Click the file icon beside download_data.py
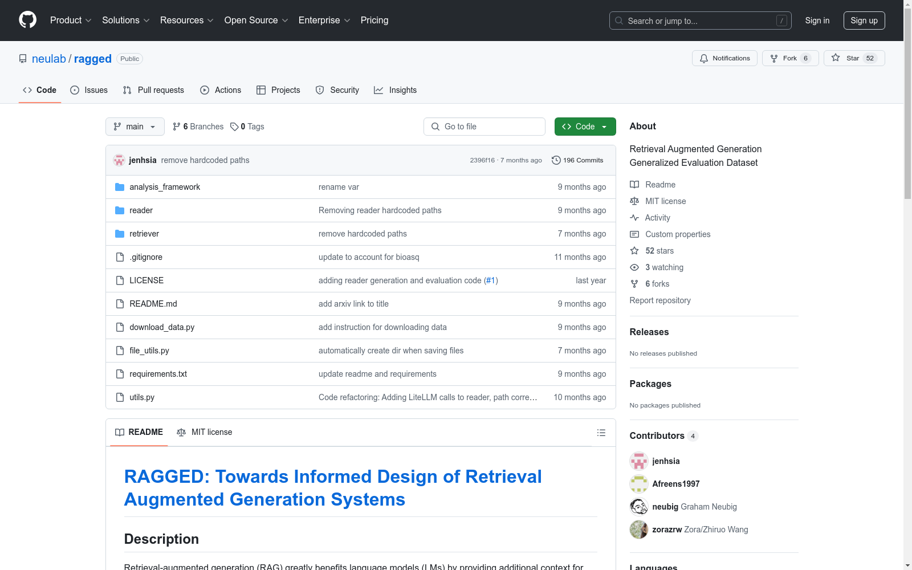This screenshot has height=570, width=912. click(x=120, y=327)
